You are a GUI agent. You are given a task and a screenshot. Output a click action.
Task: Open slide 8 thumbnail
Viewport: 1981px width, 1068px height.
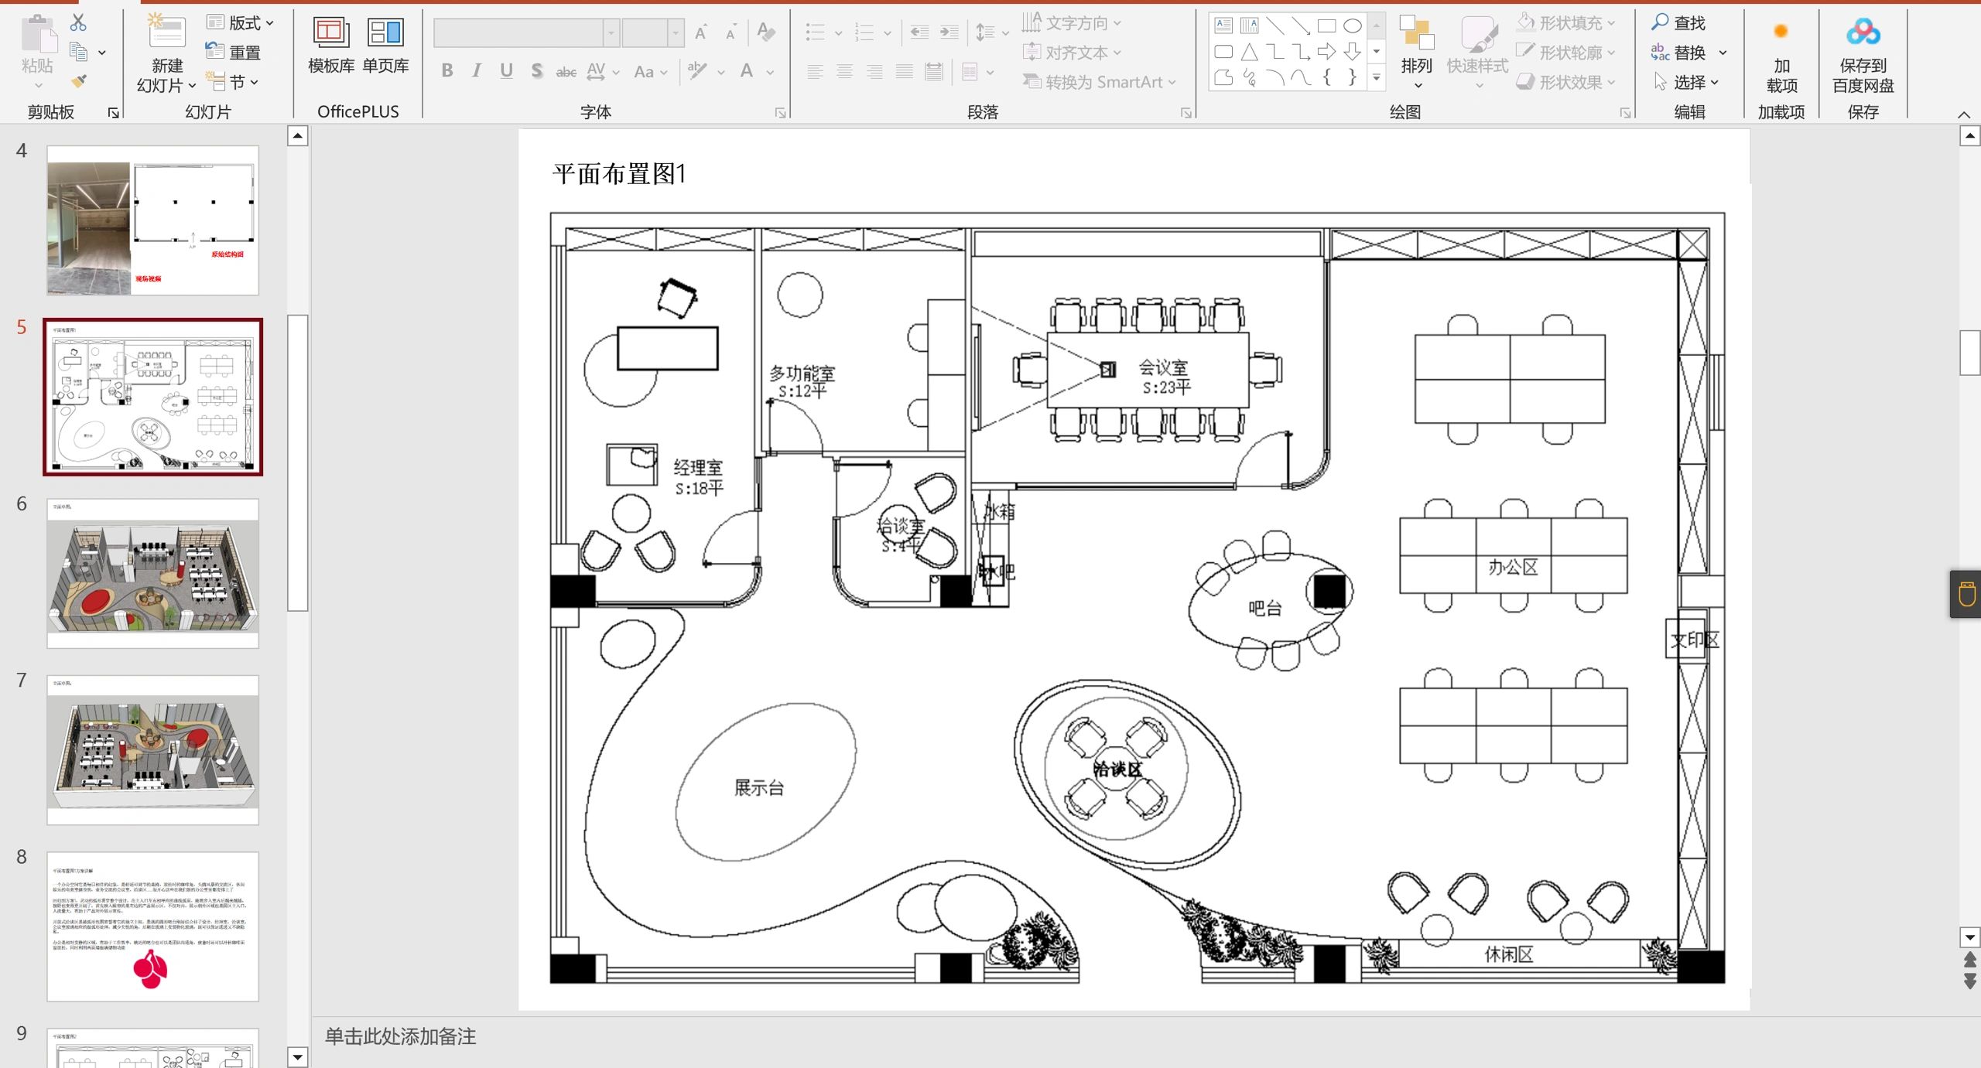click(x=152, y=926)
